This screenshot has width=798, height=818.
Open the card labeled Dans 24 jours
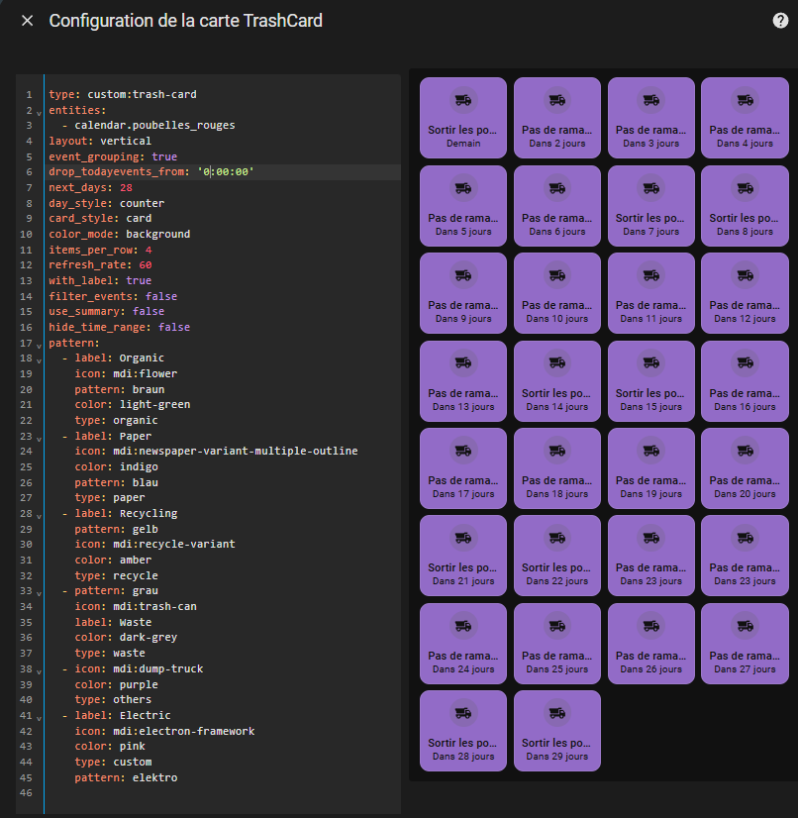[463, 644]
